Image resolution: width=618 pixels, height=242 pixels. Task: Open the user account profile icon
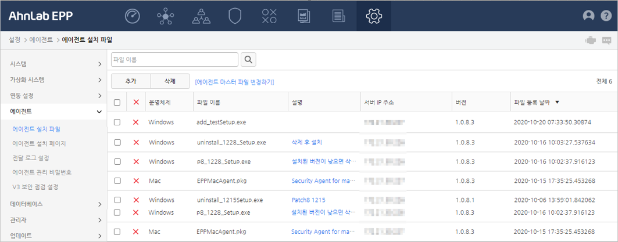(588, 16)
